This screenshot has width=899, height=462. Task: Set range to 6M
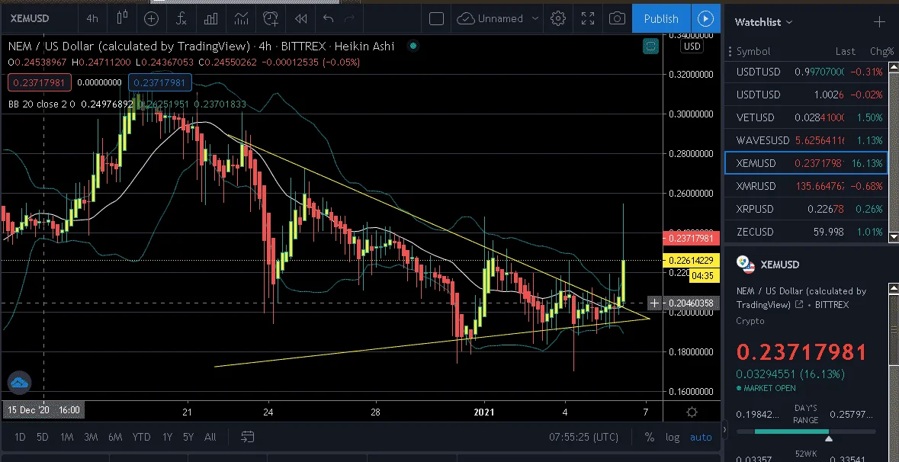115,437
